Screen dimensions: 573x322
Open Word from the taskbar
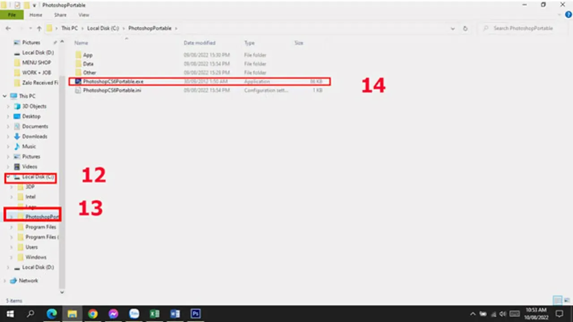coord(175,314)
